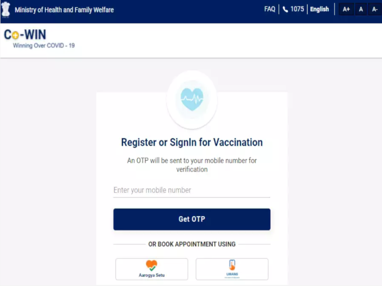Focus the mobile number input field

tap(192, 190)
